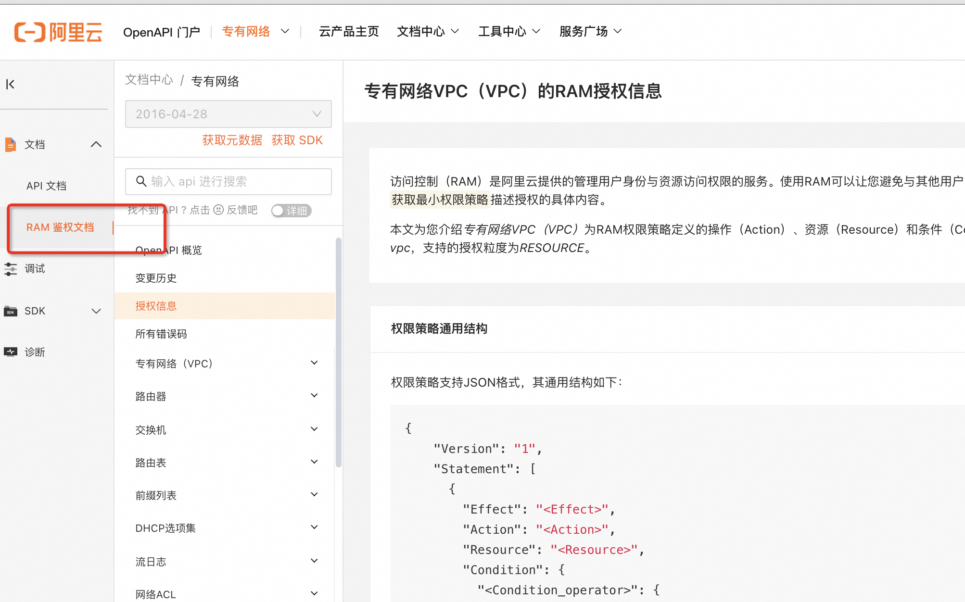The width and height of the screenshot is (965, 602).
Task: Open the 2016-04-28 version dropdown
Action: (228, 114)
